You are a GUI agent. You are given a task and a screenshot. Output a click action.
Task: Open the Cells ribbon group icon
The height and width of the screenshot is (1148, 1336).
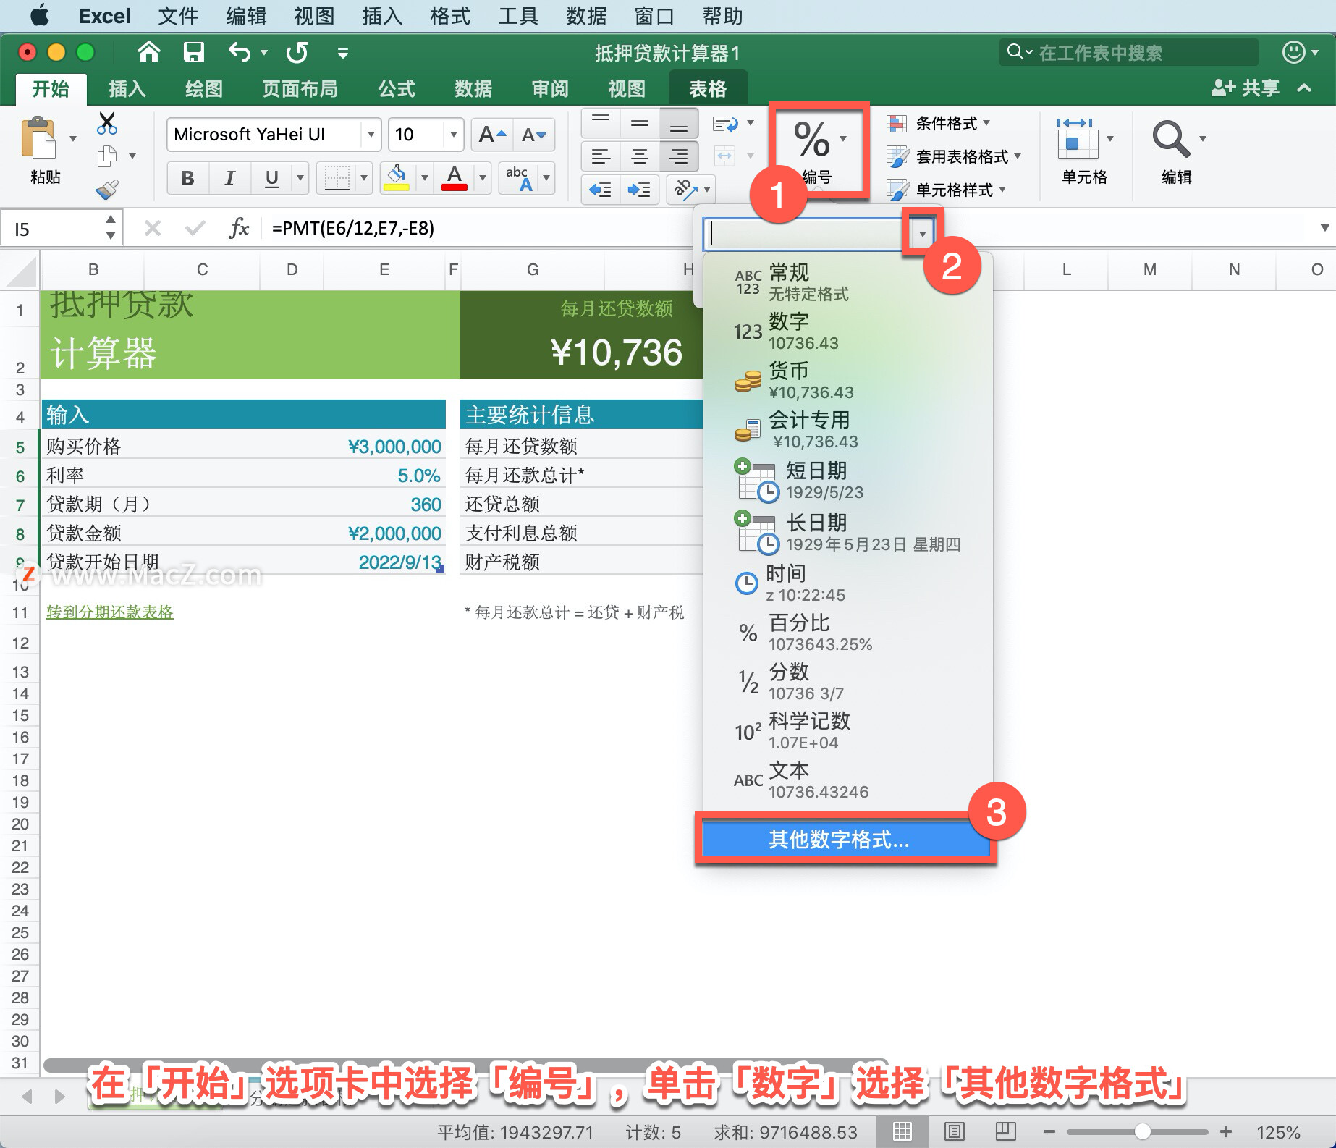pos(1078,138)
